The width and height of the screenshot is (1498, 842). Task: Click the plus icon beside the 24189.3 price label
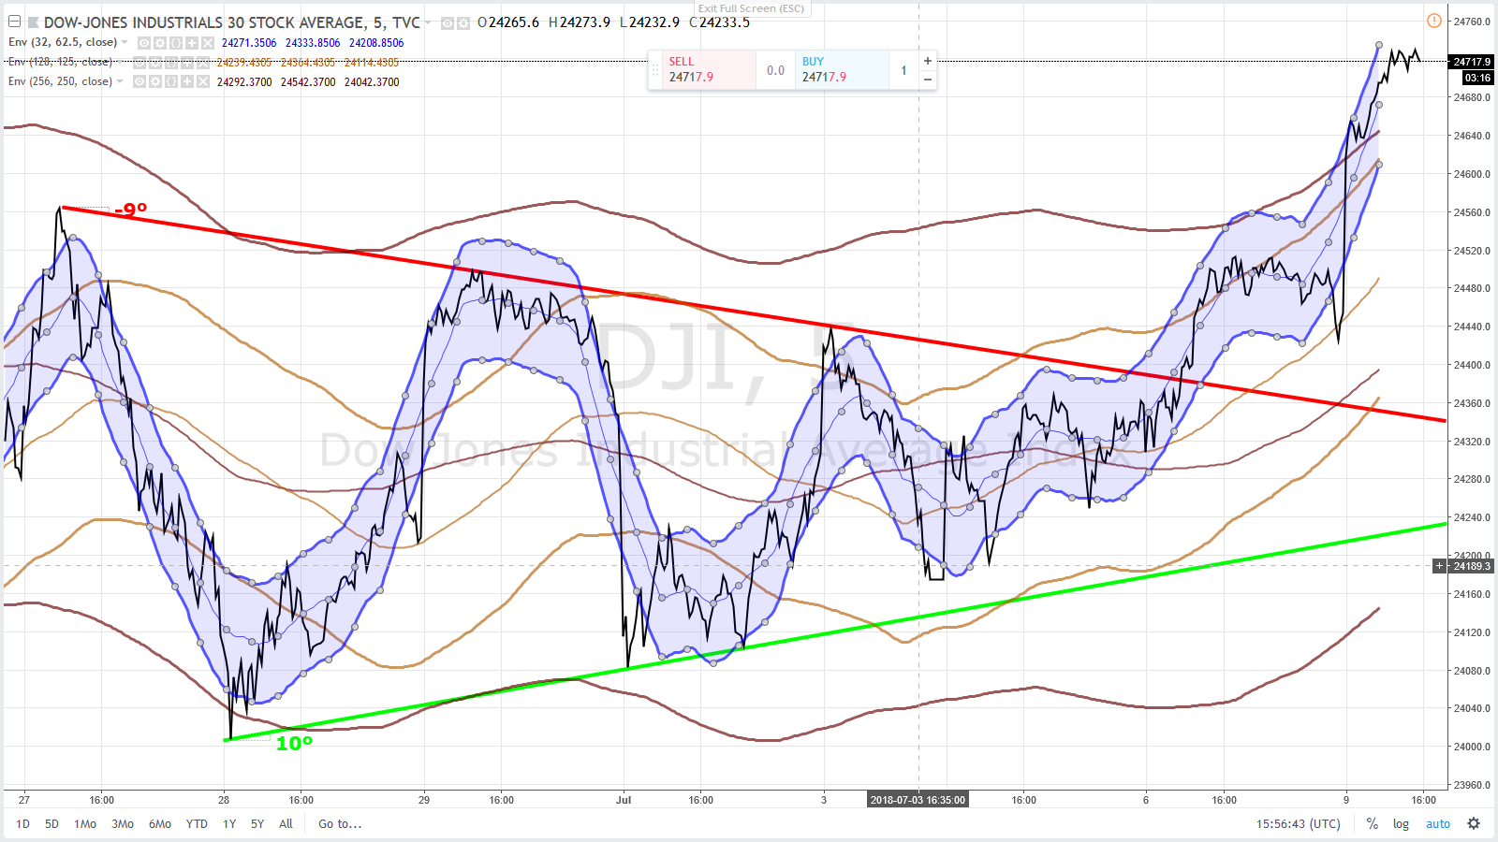point(1440,566)
